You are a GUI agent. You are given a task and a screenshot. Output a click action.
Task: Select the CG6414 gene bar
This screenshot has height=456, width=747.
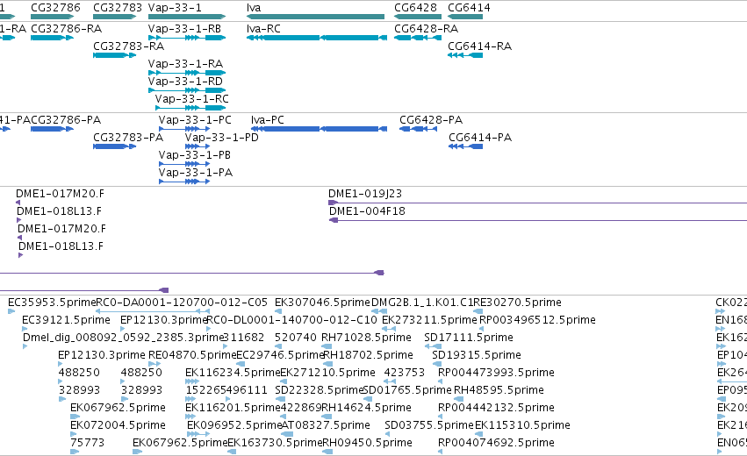465,17
